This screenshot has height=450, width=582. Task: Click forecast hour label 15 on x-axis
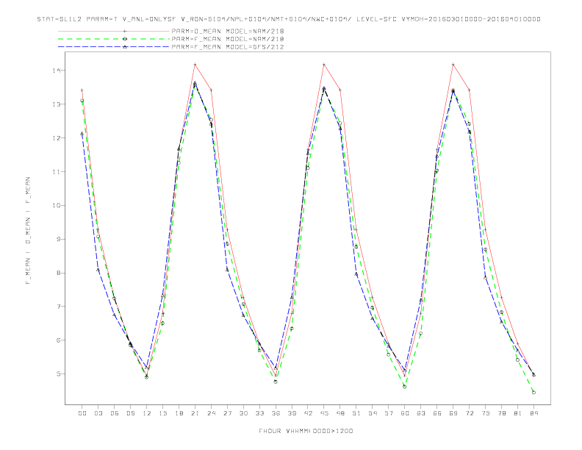(x=162, y=413)
